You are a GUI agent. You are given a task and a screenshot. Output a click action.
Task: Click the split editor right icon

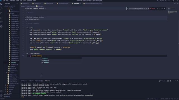pyautogui.click(x=175, y=4)
